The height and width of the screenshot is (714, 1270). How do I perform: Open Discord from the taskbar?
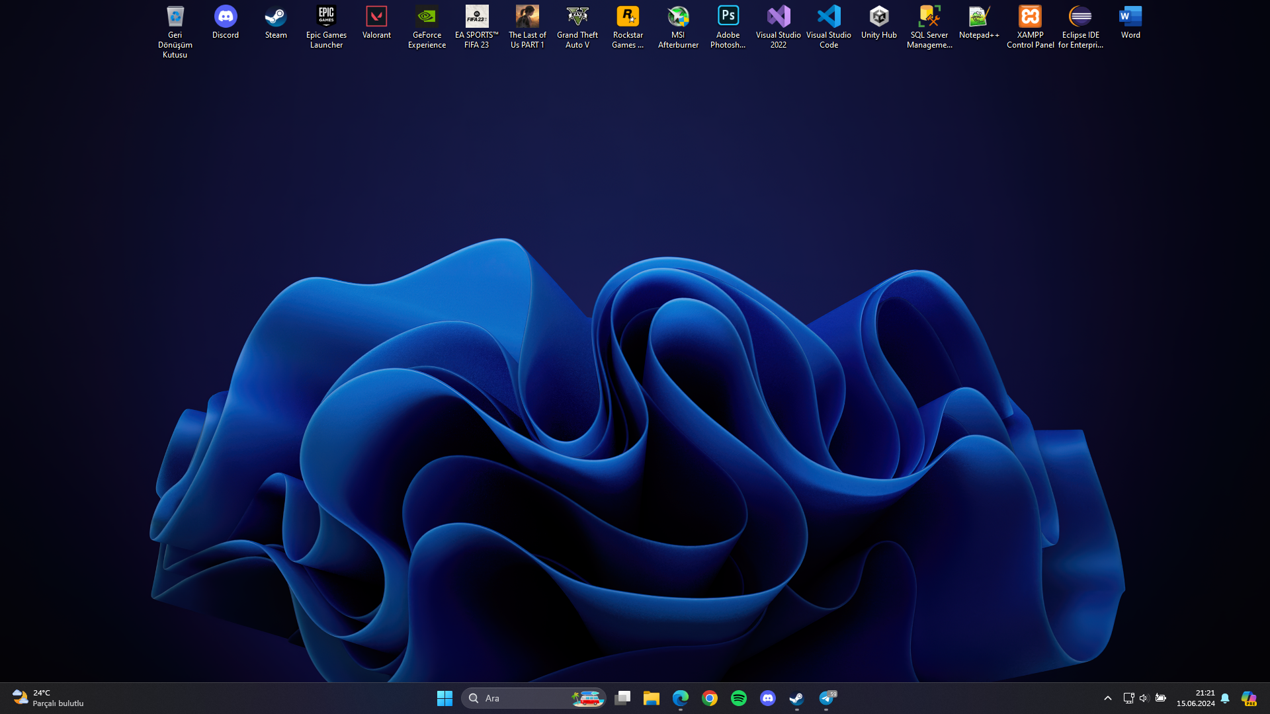tap(768, 698)
